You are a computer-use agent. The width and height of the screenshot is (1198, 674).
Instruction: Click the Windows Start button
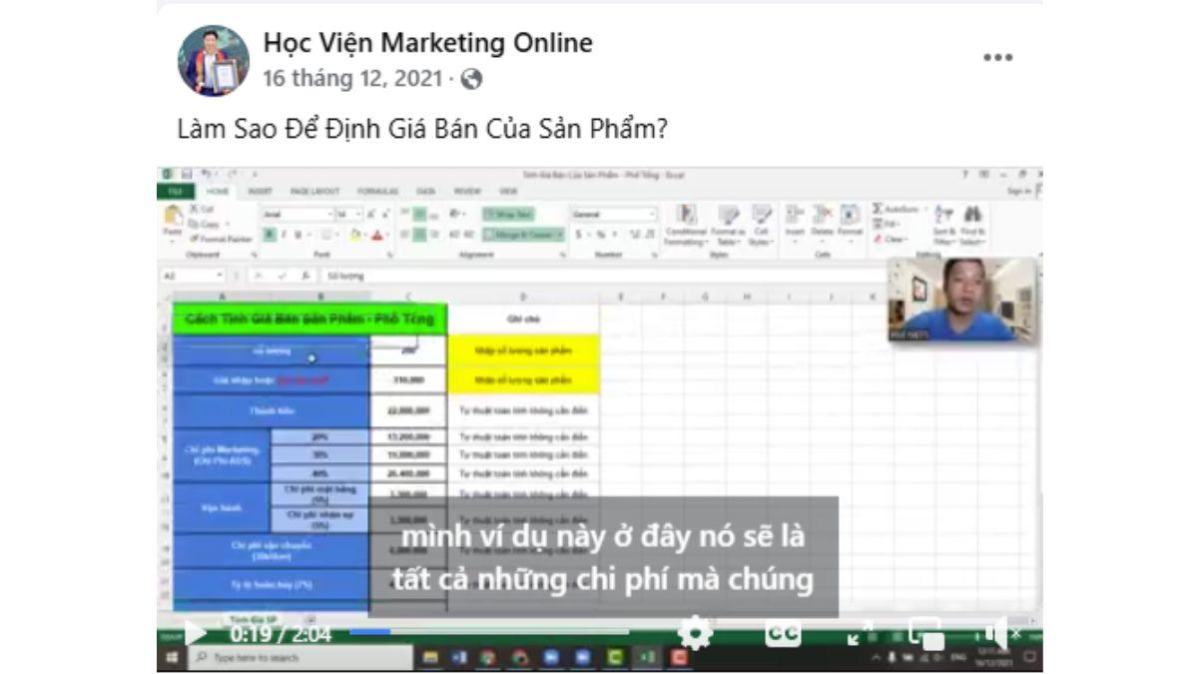coord(170,657)
